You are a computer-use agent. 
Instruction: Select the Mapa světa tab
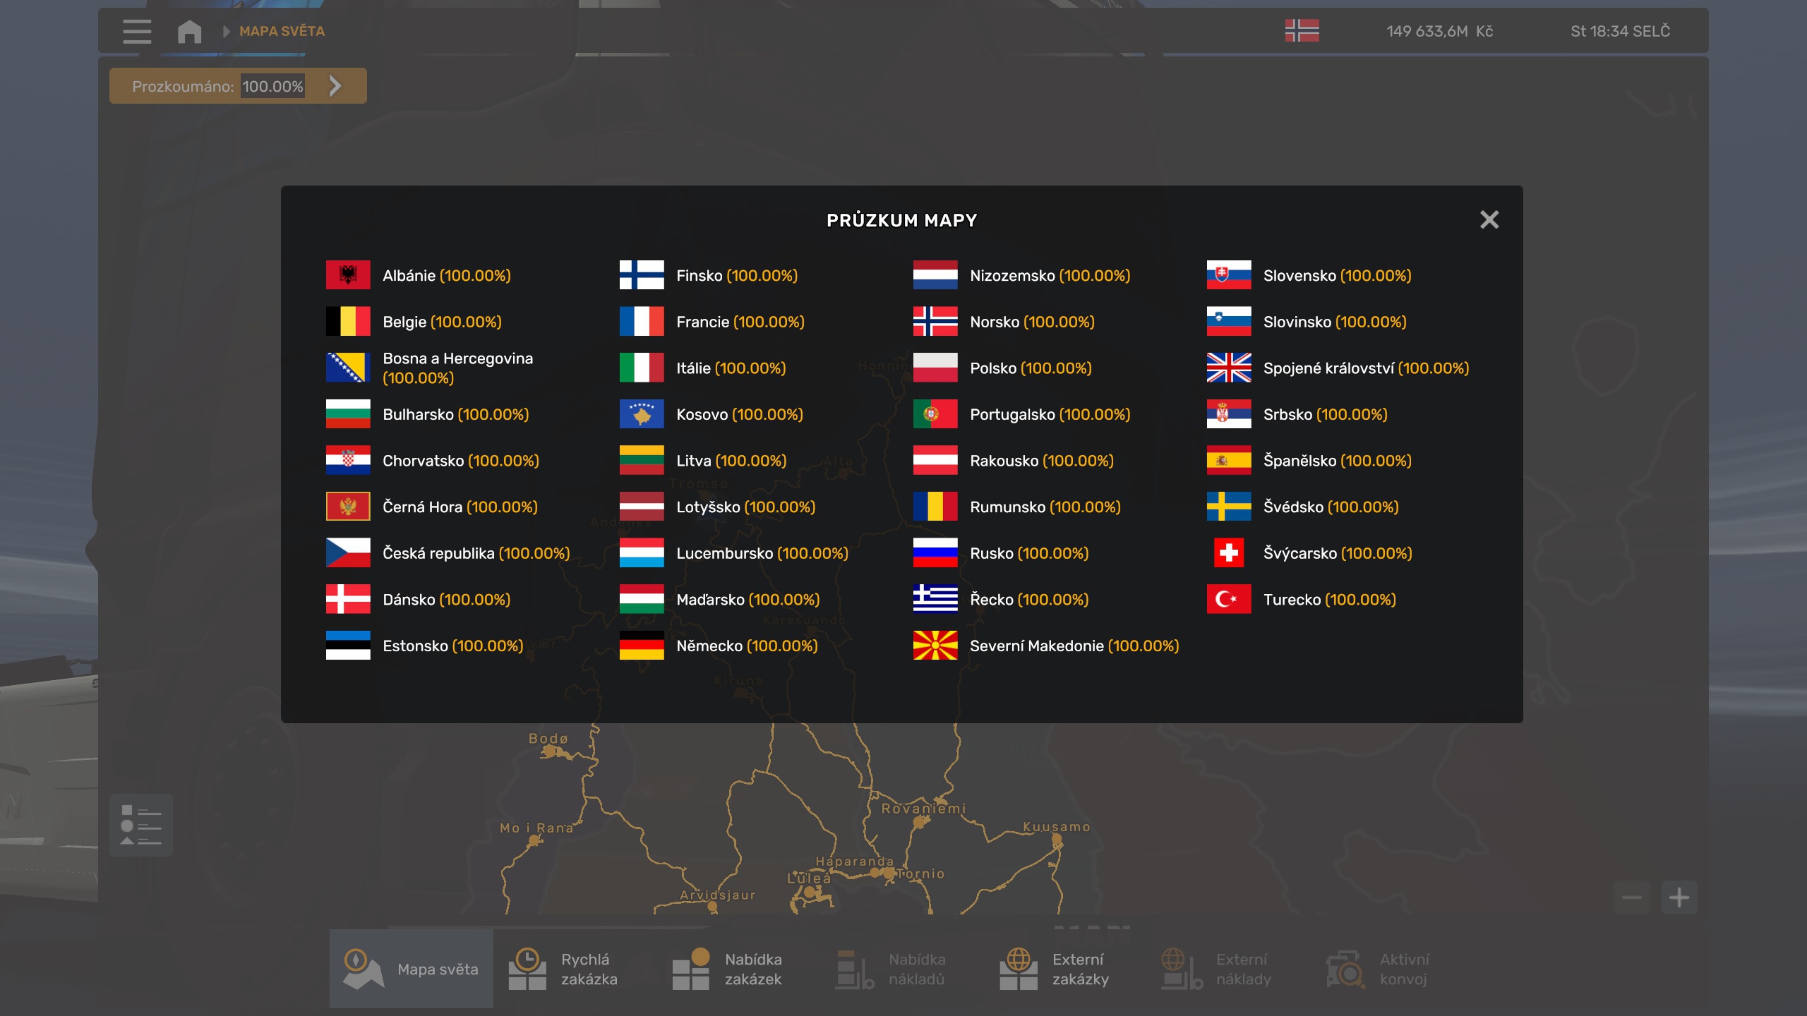point(412,969)
